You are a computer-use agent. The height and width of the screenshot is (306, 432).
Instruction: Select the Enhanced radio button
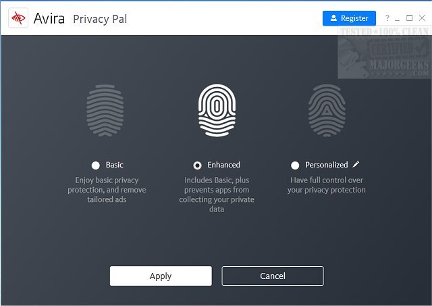pos(197,165)
